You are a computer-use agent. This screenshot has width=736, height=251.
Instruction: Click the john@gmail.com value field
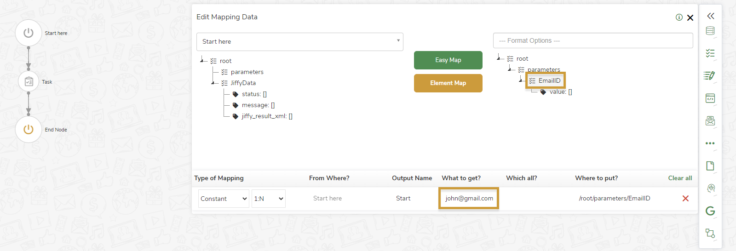[469, 199]
